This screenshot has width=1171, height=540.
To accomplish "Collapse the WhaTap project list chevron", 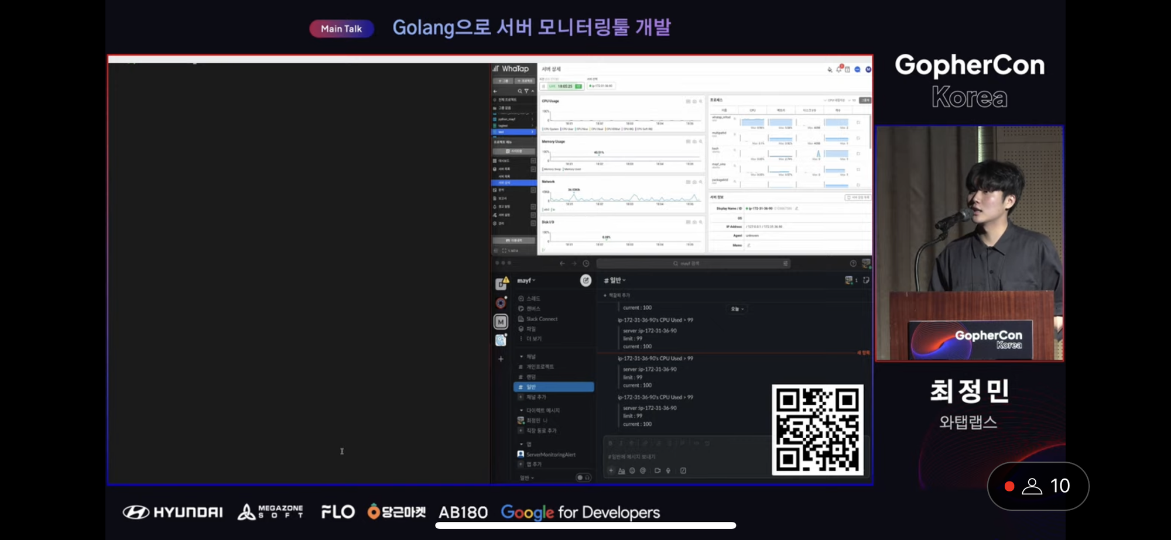I will click(x=532, y=91).
